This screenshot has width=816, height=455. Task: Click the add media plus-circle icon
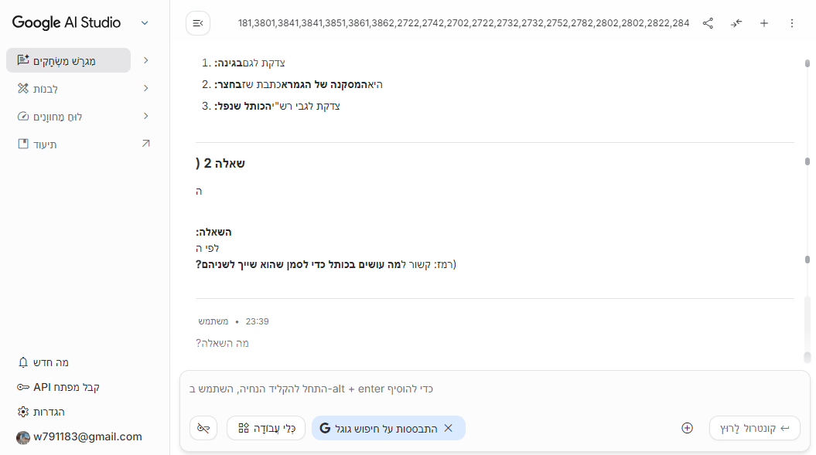tap(687, 428)
